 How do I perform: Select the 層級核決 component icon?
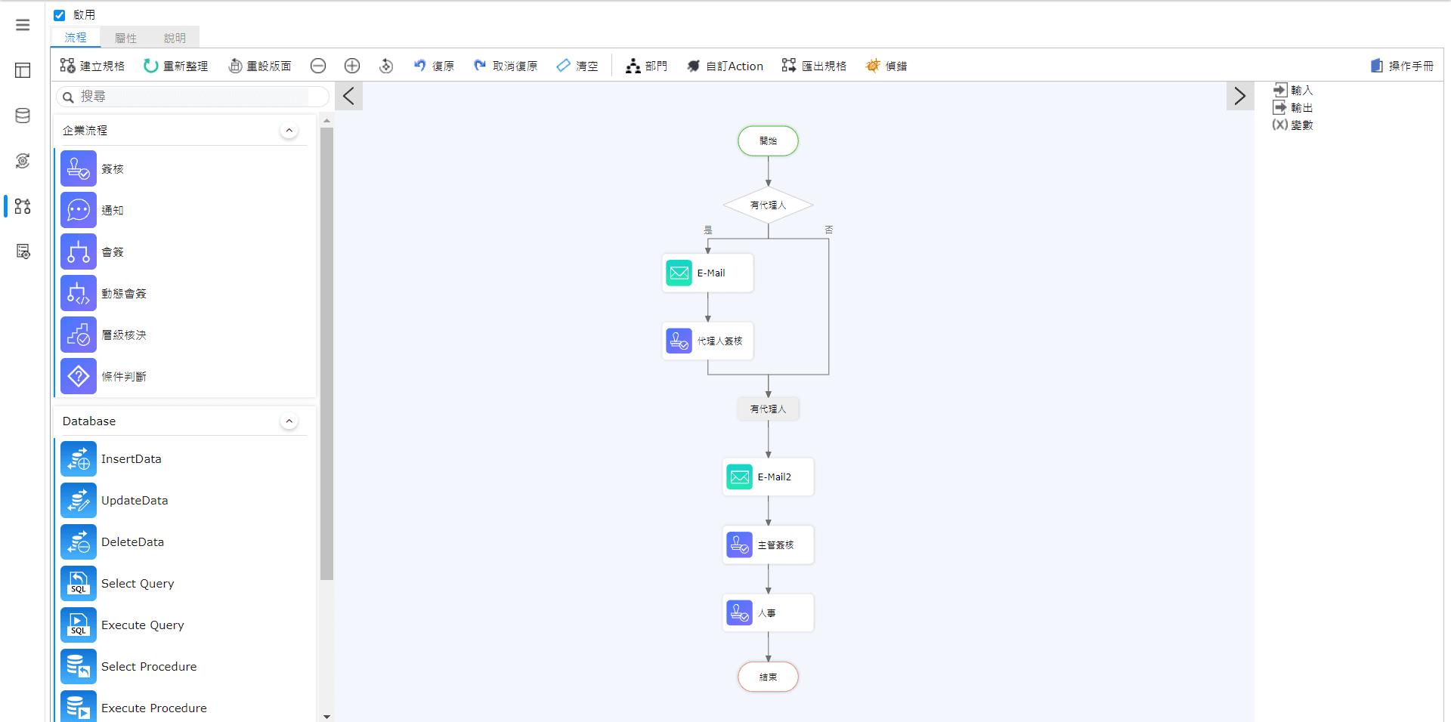pos(79,335)
